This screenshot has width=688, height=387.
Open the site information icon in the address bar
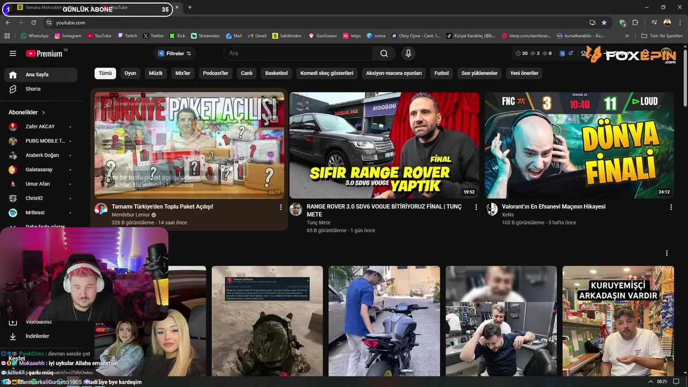coord(49,23)
